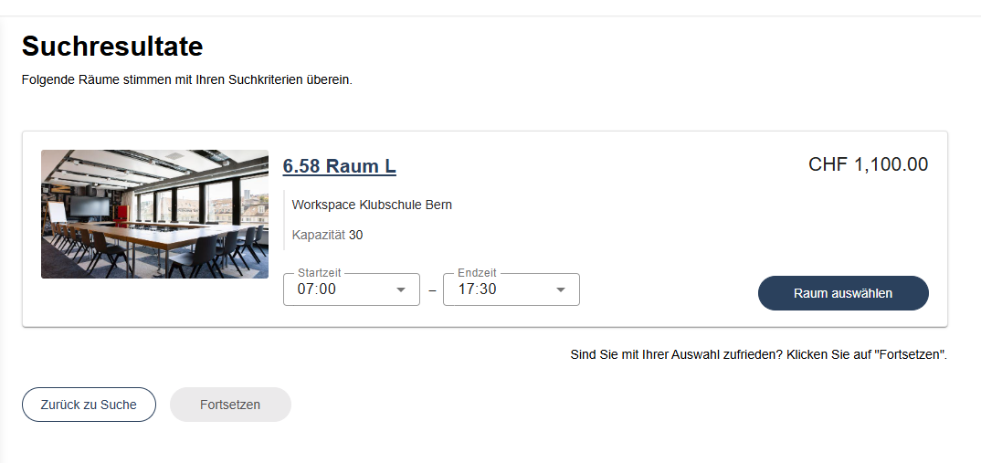Click the 17:30 end time value
Viewport: 981px width, 463px height.
pyautogui.click(x=477, y=289)
